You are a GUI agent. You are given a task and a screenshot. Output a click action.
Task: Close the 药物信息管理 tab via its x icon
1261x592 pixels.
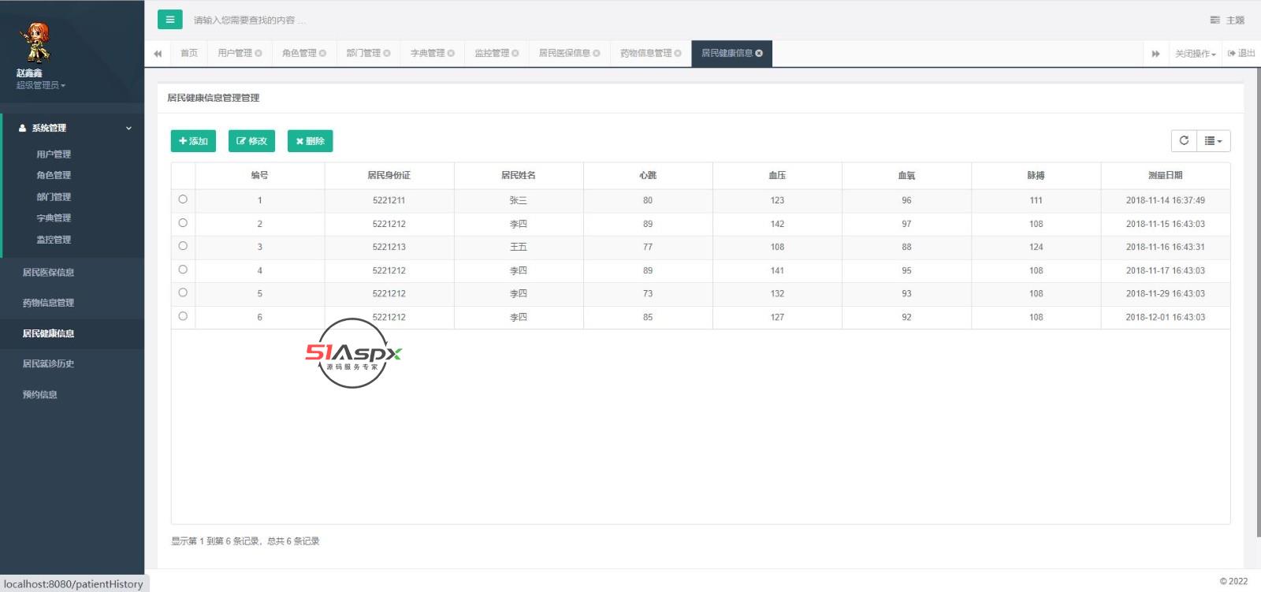coord(678,54)
